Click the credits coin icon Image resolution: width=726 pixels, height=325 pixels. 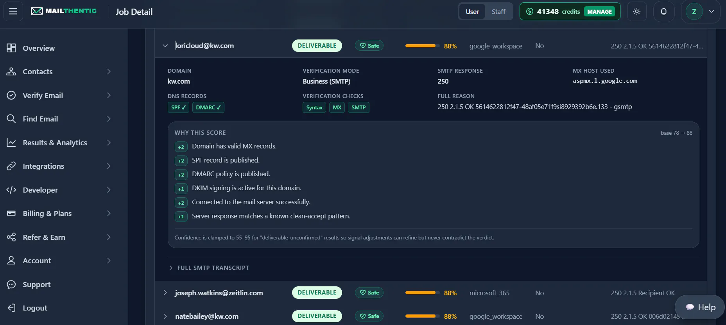tap(530, 11)
